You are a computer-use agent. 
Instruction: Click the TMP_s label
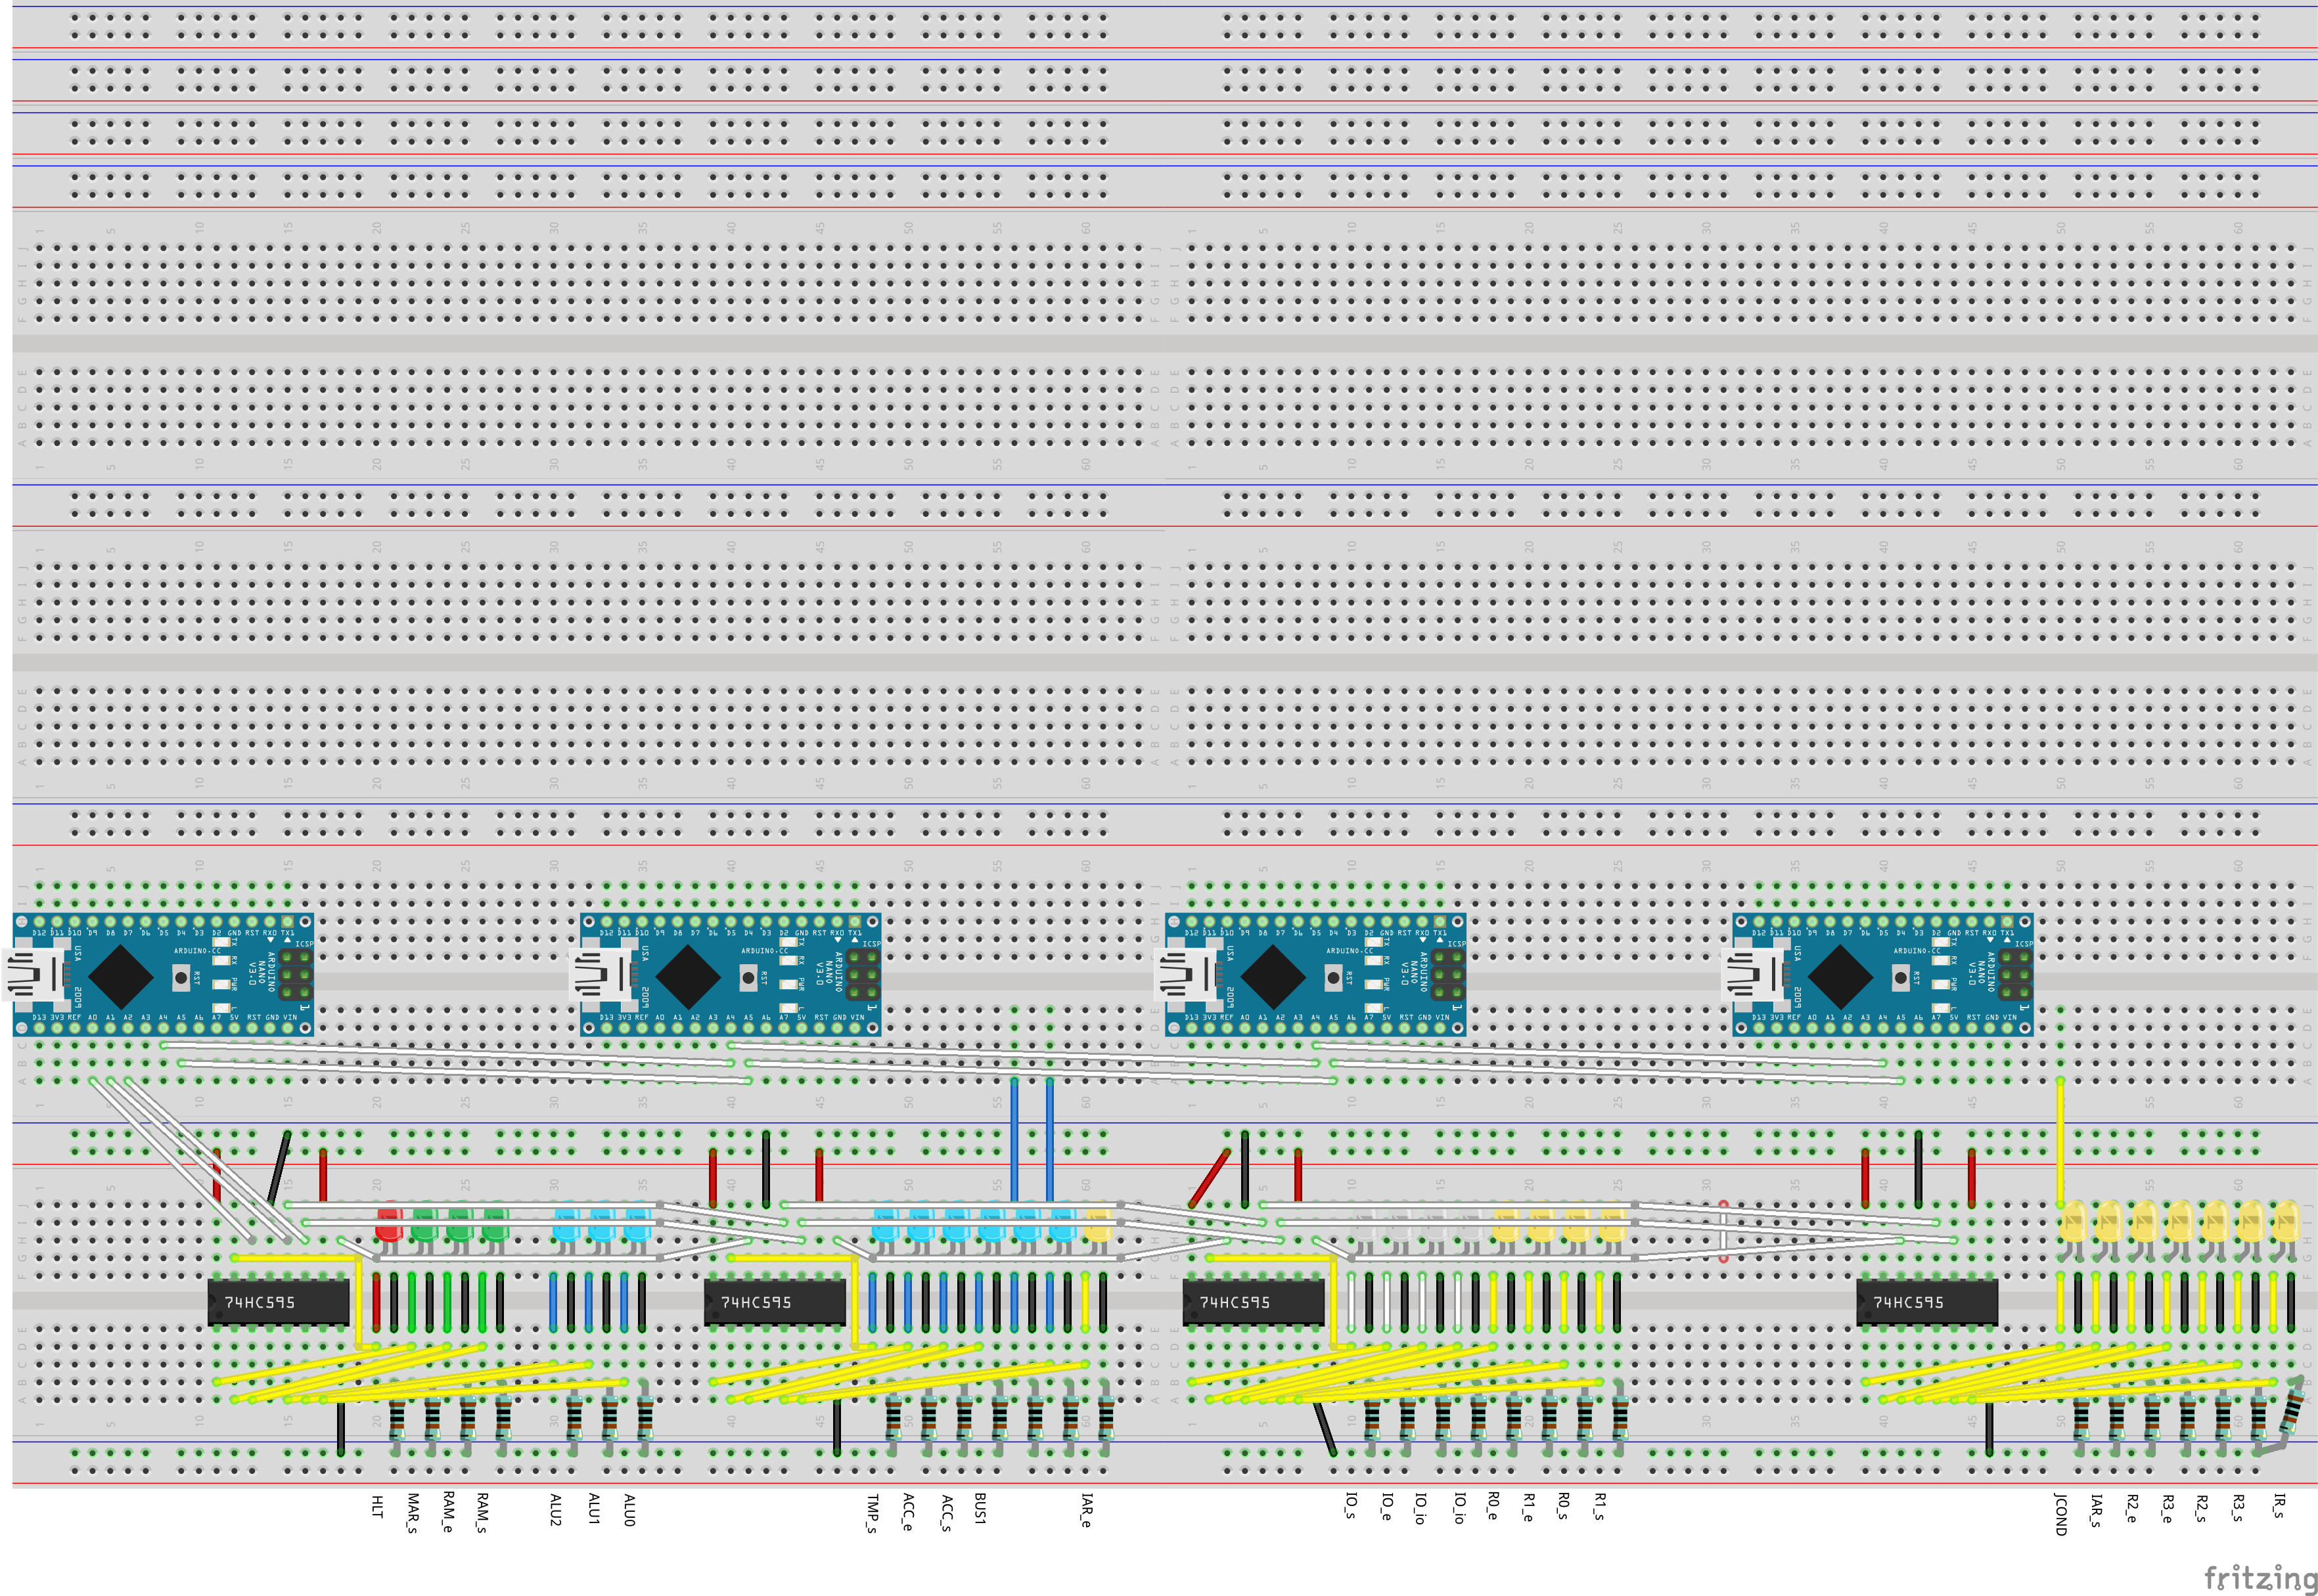[873, 1513]
